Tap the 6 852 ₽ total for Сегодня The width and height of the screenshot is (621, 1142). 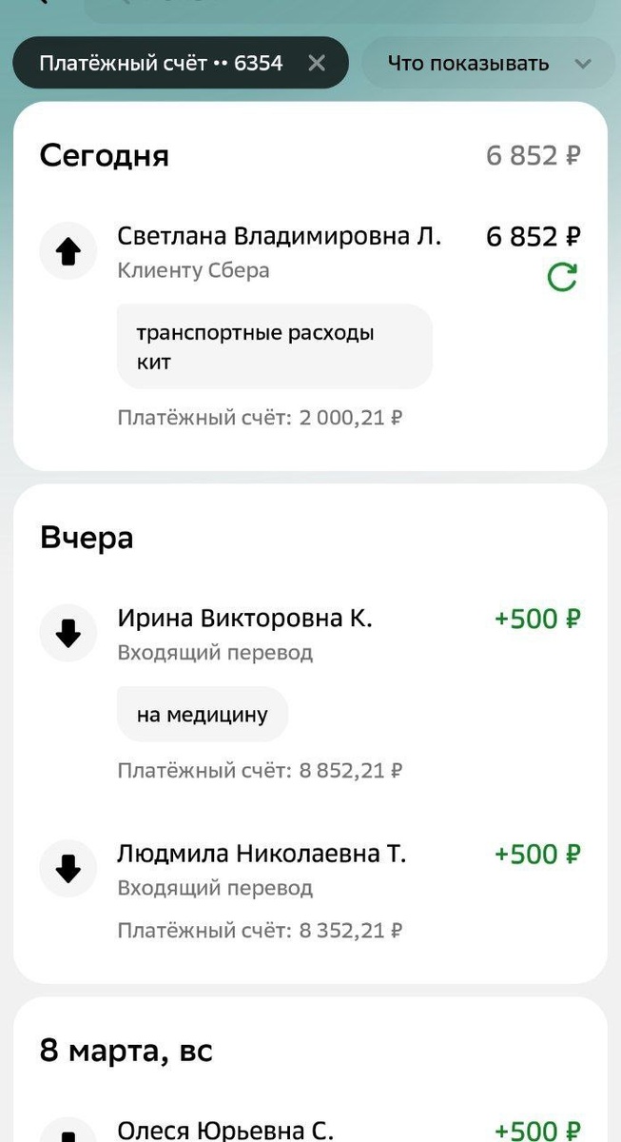[532, 155]
